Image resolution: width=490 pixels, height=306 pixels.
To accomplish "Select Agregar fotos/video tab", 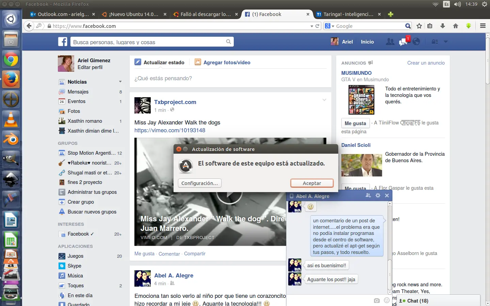I will [223, 62].
